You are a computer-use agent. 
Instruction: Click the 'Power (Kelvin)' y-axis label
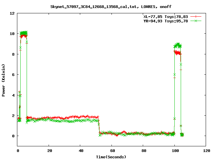pyautogui.click(x=3, y=80)
